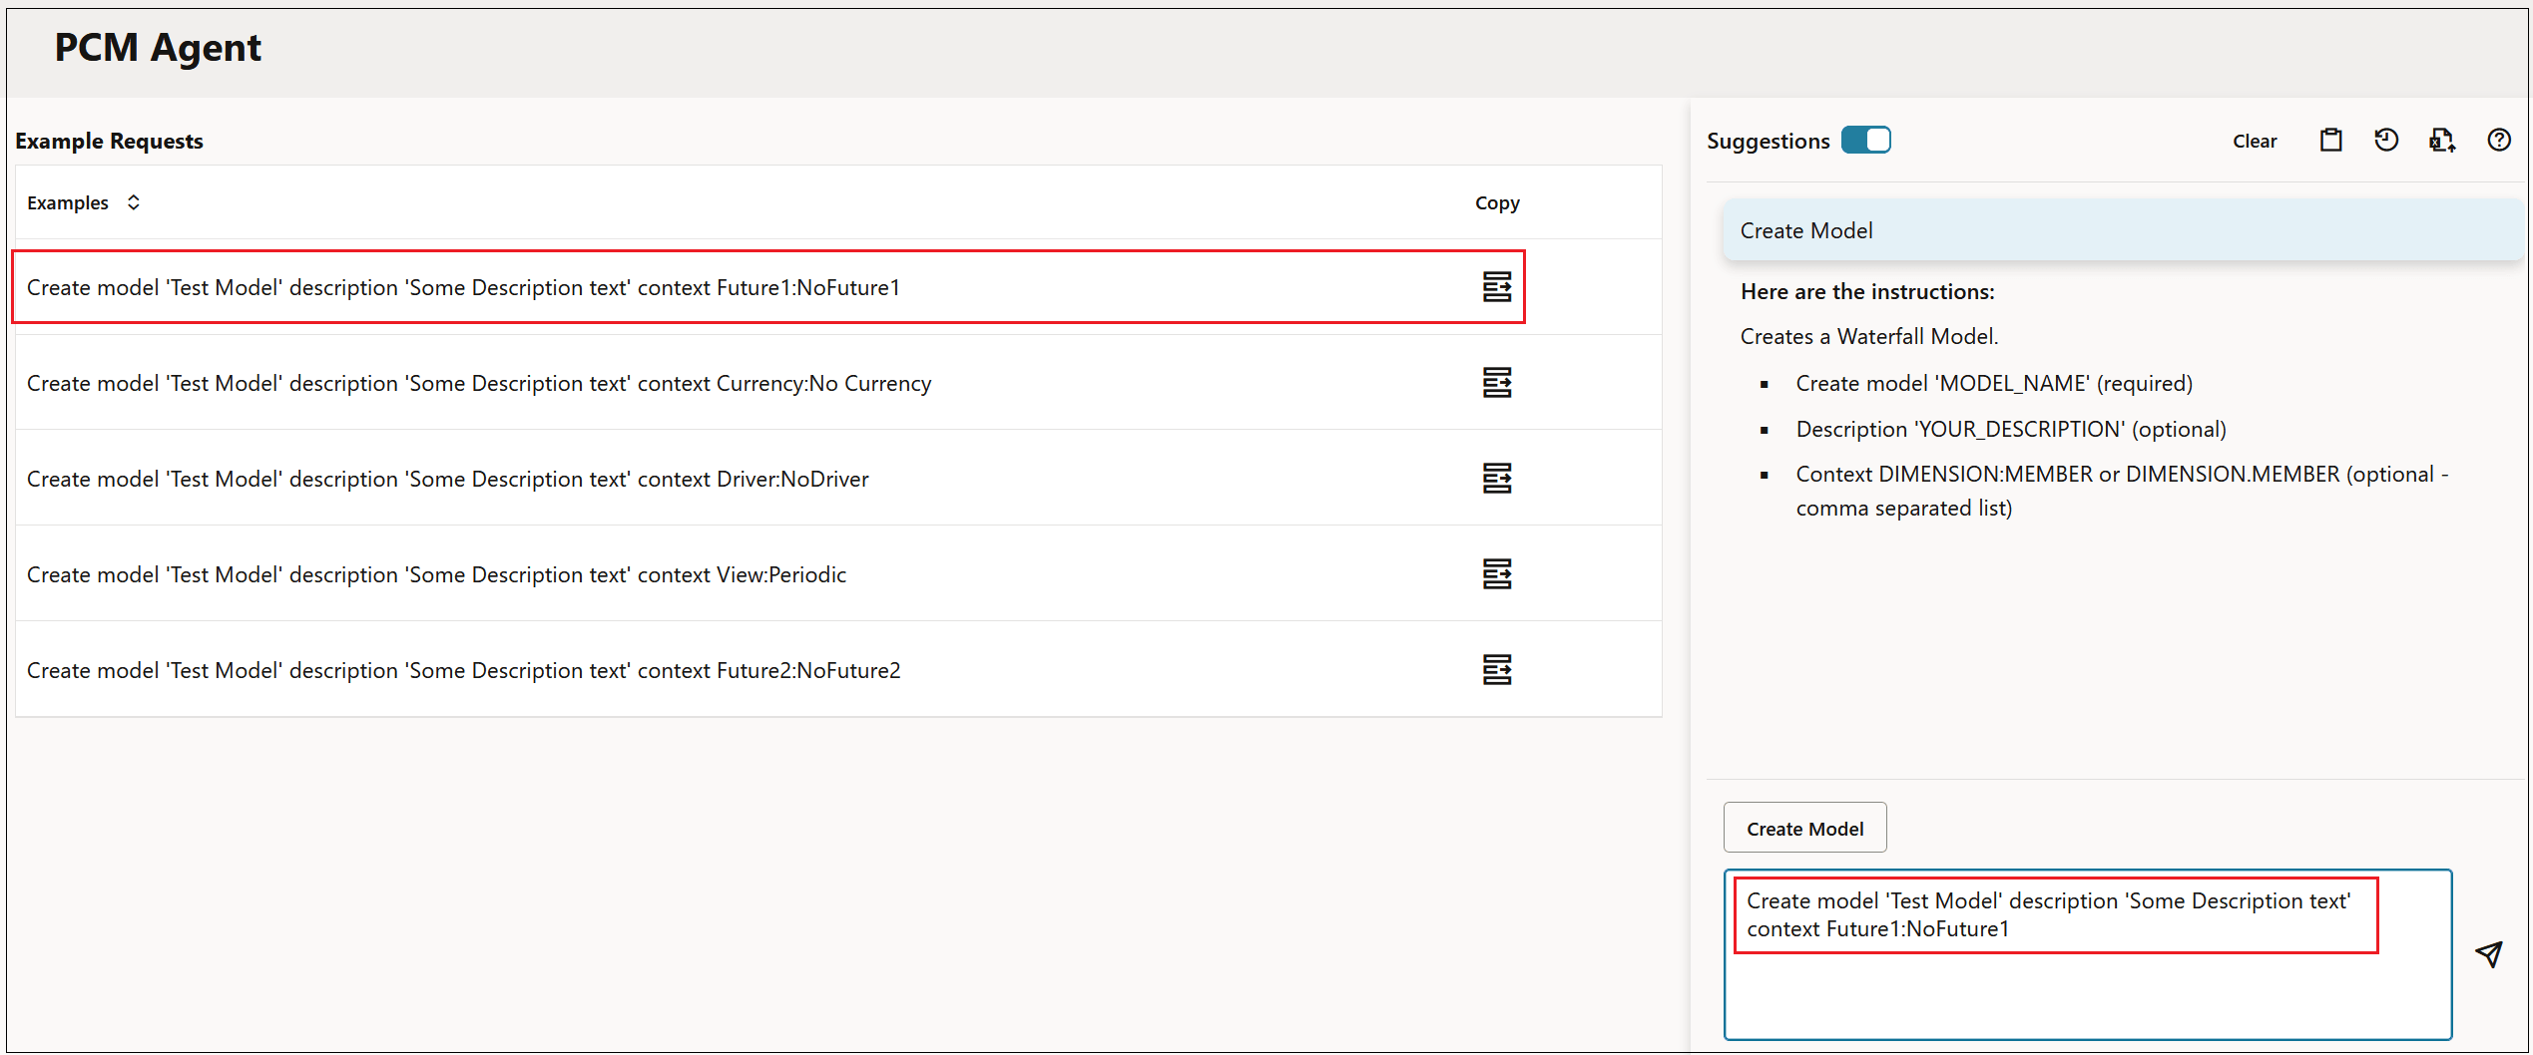
Task: Select the Create Model suggestion header
Action: [1806, 229]
